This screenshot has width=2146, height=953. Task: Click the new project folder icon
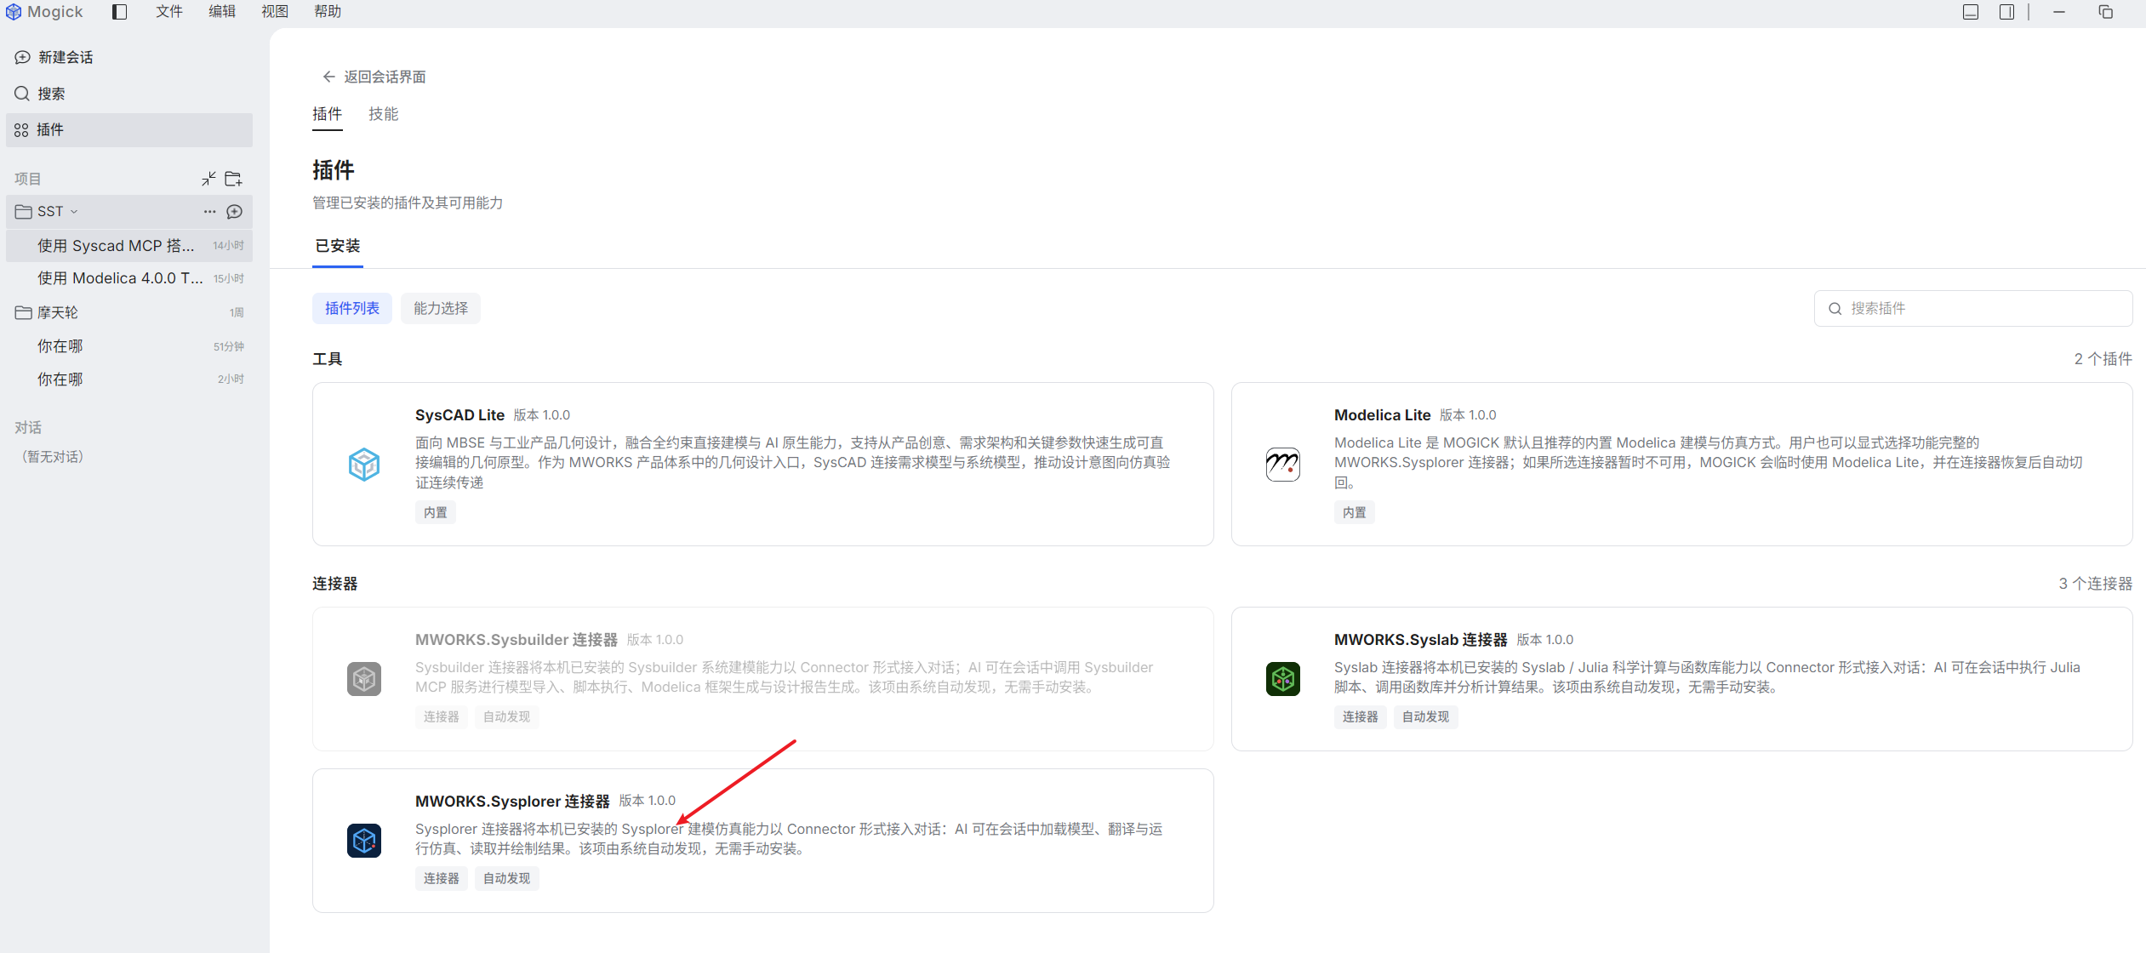click(x=234, y=179)
